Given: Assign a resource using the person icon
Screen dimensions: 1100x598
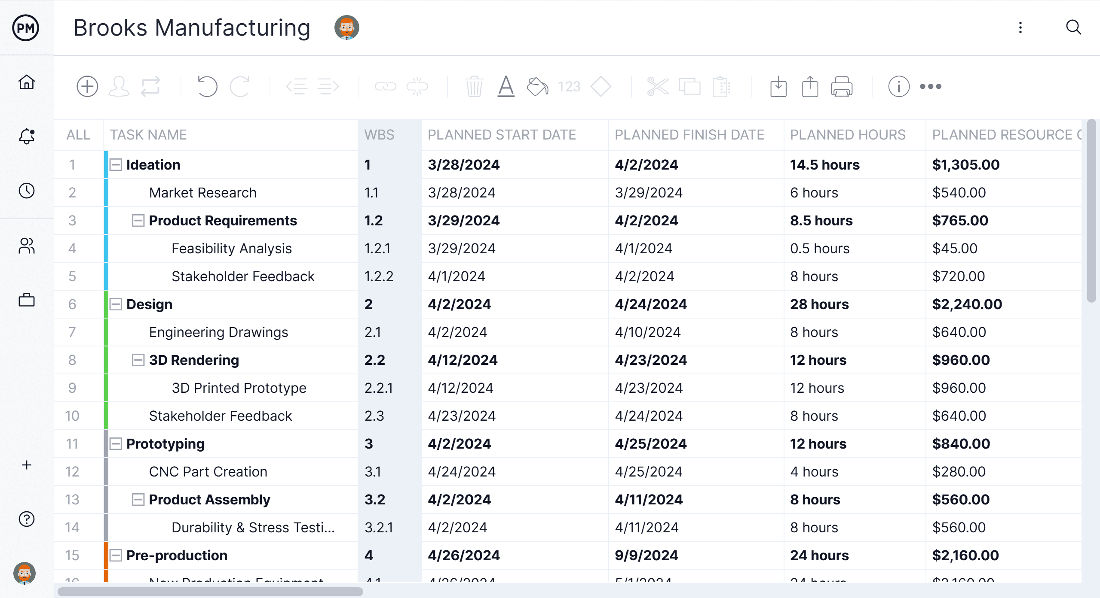Looking at the screenshot, I should pos(119,86).
